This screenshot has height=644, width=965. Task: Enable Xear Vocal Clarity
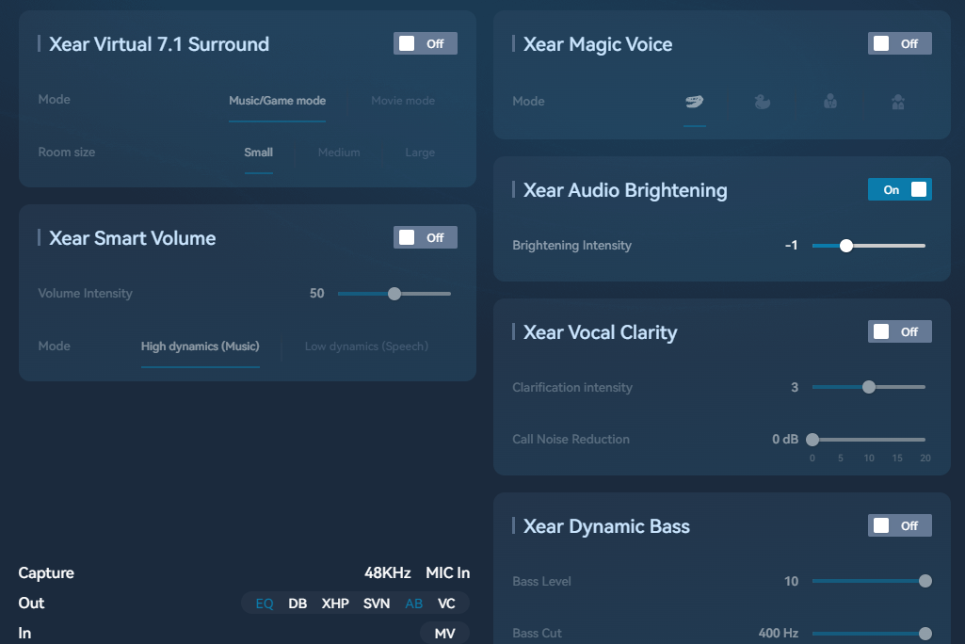[x=900, y=331]
